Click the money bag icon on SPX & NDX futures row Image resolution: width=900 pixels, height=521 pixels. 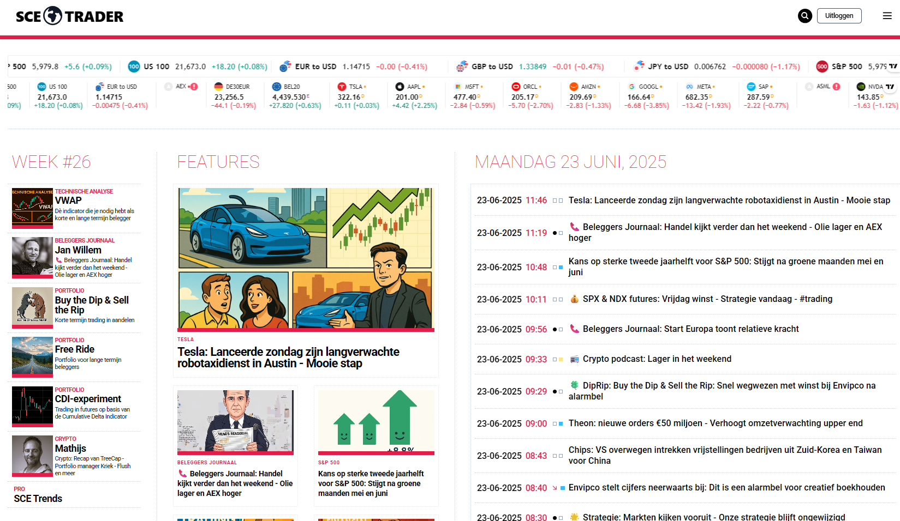574,299
